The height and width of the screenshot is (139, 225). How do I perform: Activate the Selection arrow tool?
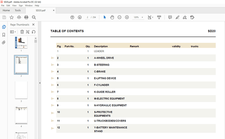click(x=105, y=17)
